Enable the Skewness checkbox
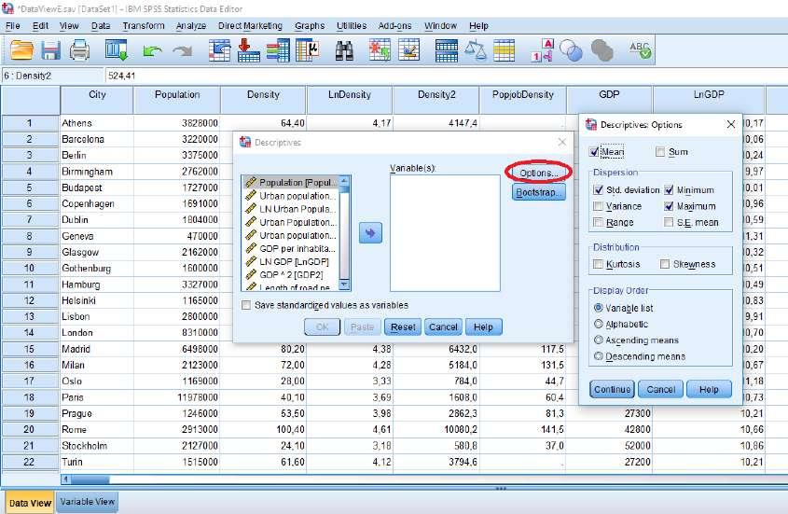This screenshot has width=788, height=514. pyautogui.click(x=665, y=264)
